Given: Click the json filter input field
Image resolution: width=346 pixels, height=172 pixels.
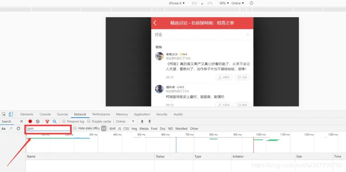Looking at the screenshot, I should (48, 129).
